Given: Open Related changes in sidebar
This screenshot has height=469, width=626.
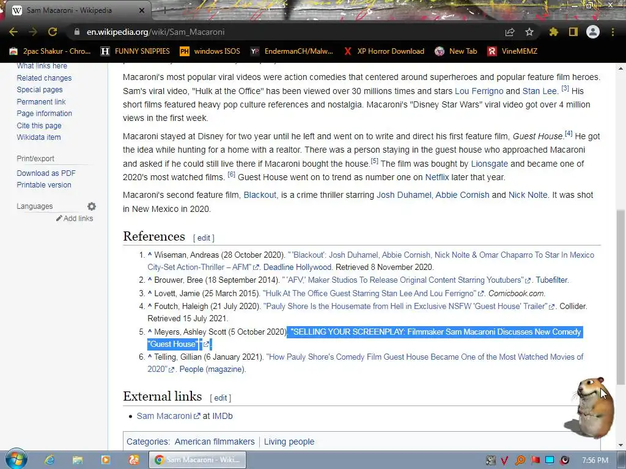Looking at the screenshot, I should pos(44,78).
